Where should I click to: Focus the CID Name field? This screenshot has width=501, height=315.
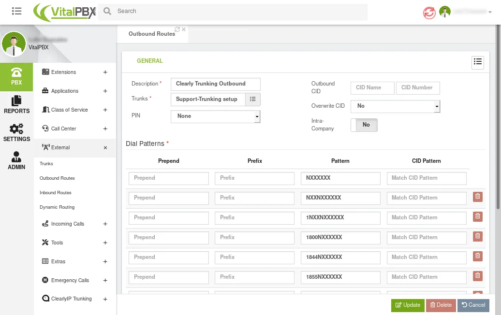tap(372, 88)
